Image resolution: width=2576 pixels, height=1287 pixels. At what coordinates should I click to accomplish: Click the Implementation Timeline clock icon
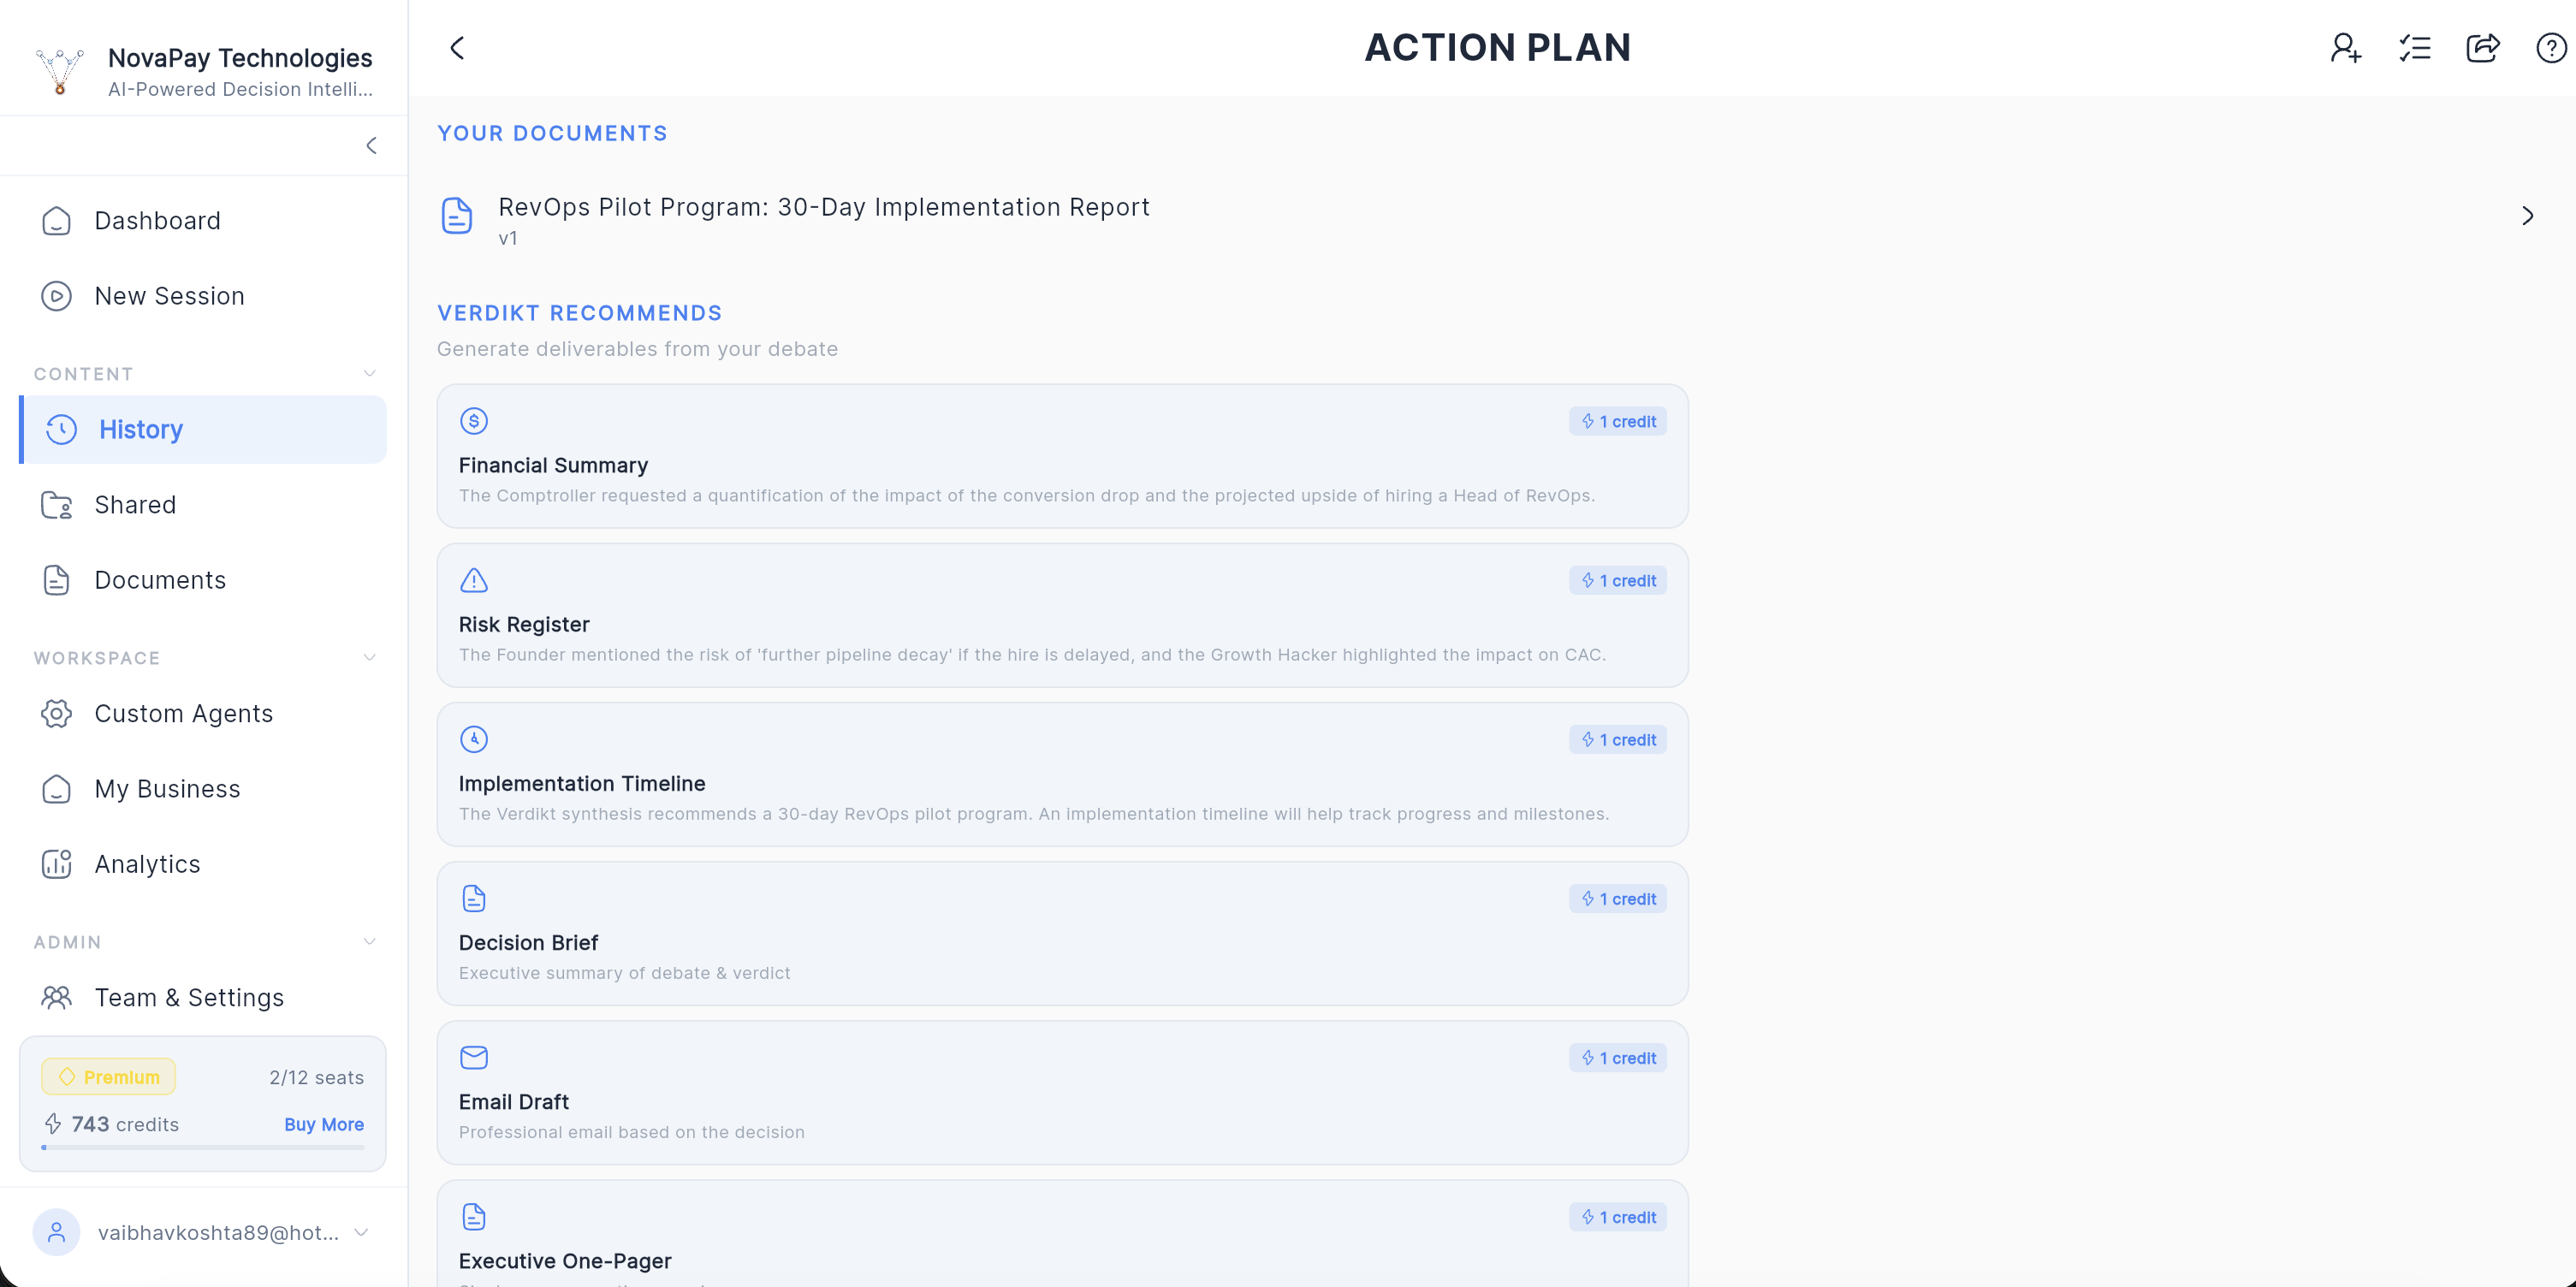[x=472, y=739]
